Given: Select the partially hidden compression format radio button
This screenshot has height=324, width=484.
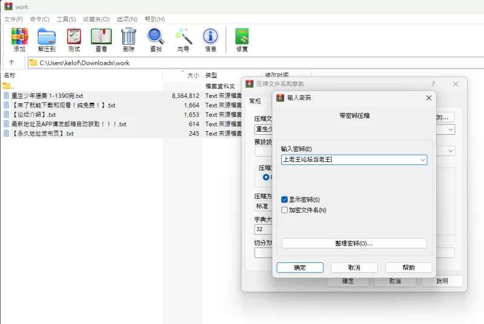Looking at the screenshot, I should (266, 177).
